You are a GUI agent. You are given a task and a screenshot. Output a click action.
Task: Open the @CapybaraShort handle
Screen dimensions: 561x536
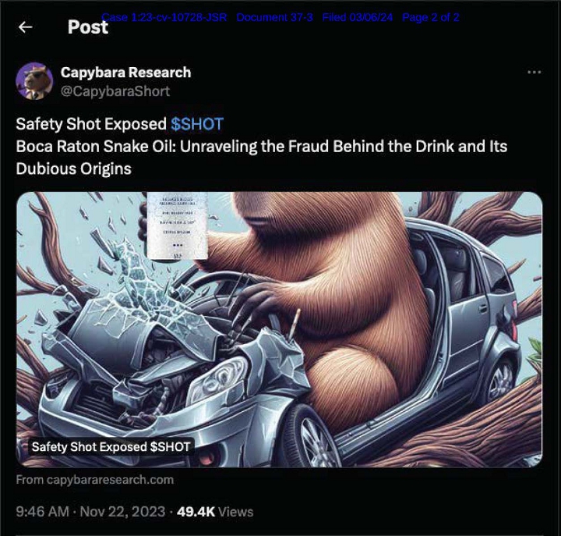pos(115,91)
